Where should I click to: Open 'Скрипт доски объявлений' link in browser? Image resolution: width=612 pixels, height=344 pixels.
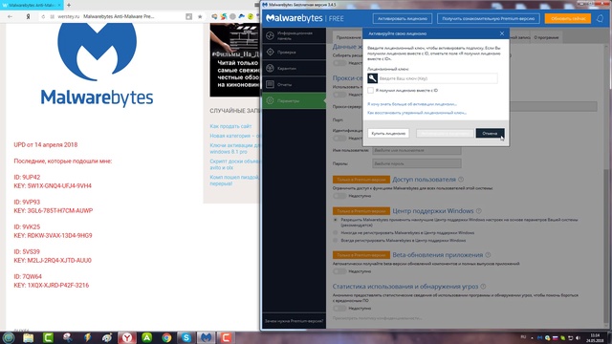click(234, 164)
